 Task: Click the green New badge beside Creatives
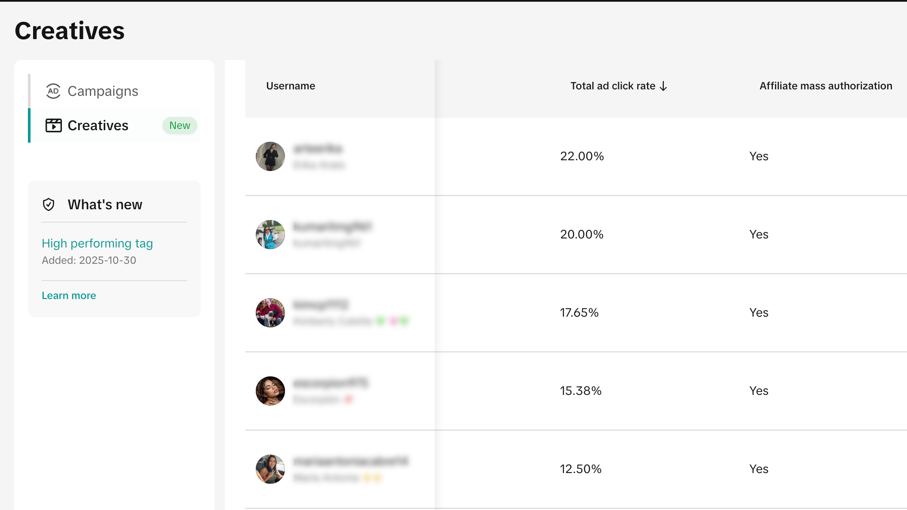click(179, 125)
